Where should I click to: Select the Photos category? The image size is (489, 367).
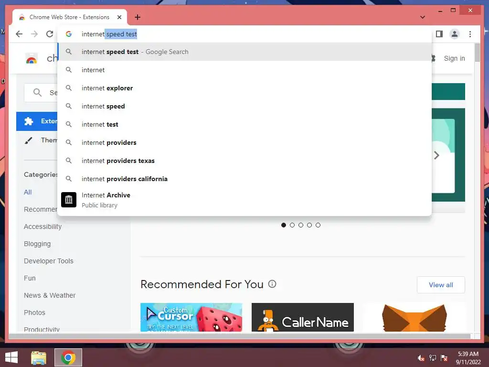tap(34, 313)
